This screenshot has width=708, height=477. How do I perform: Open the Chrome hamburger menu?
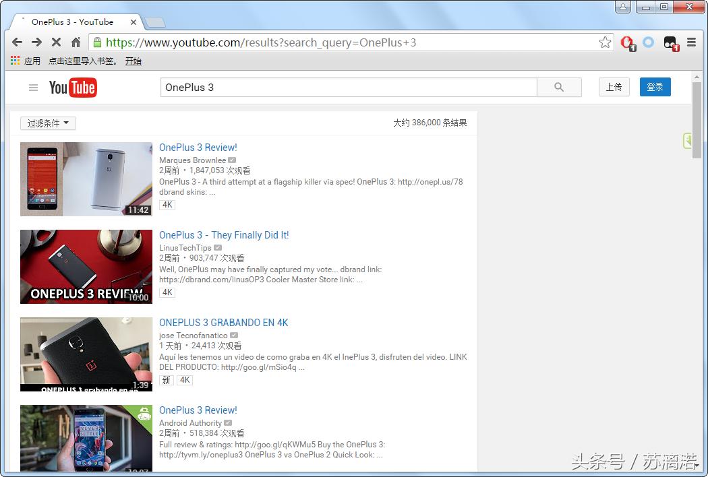coord(691,42)
